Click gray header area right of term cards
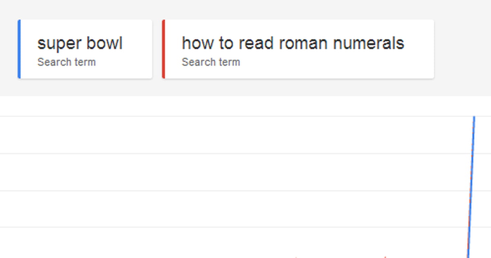491x258 pixels. [x=462, y=49]
